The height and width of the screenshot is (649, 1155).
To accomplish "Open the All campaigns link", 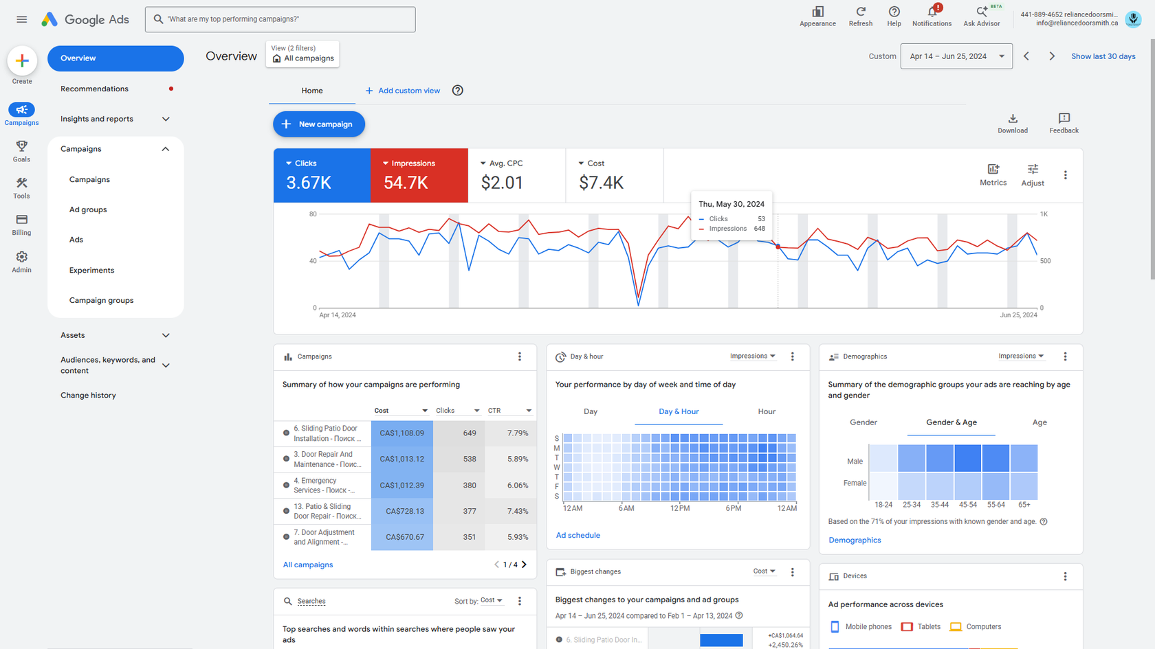I will point(308,565).
